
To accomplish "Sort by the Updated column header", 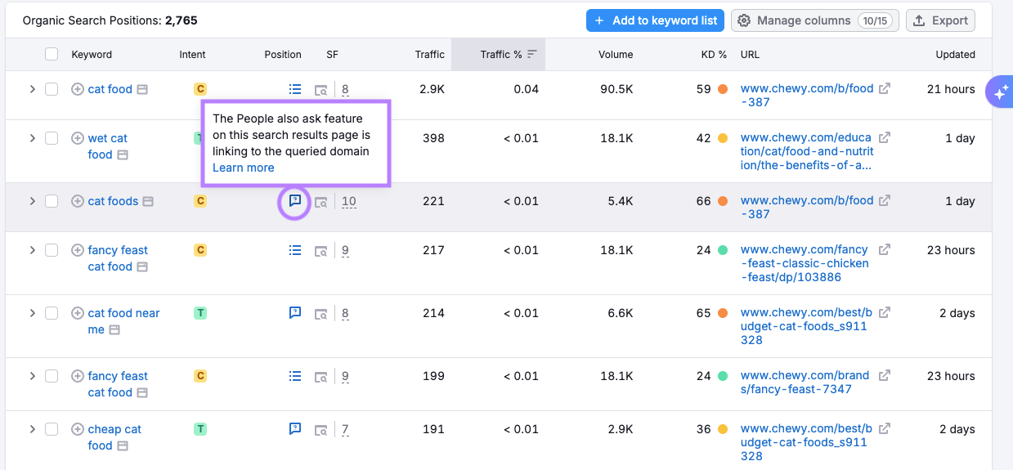I will [x=956, y=55].
